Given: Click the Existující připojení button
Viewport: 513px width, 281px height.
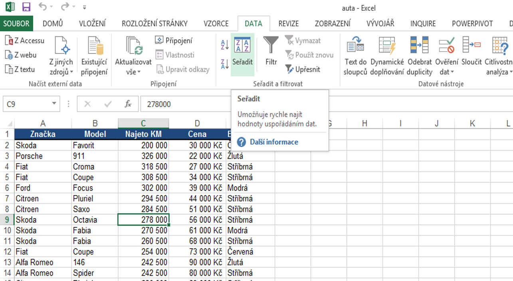Looking at the screenshot, I should click(94, 56).
